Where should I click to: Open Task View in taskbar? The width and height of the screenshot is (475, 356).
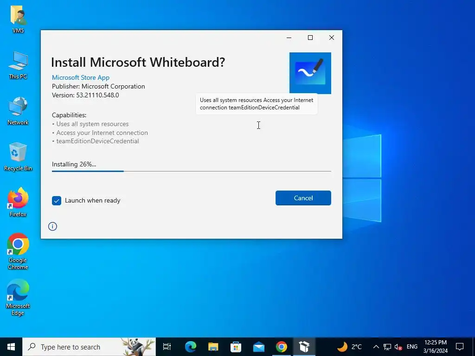[167, 347]
